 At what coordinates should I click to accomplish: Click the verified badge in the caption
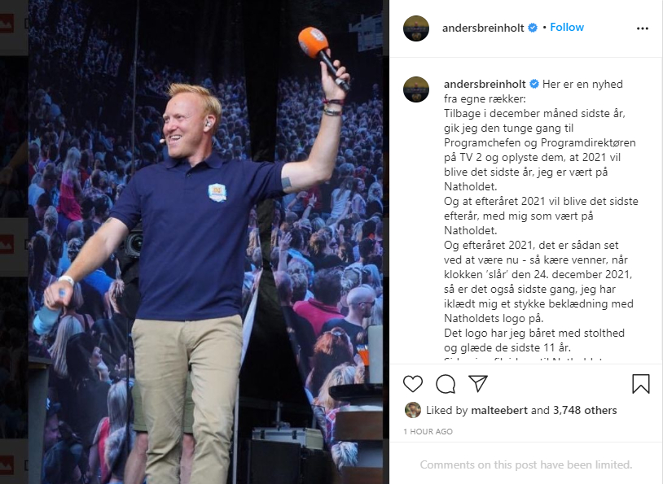tap(534, 84)
